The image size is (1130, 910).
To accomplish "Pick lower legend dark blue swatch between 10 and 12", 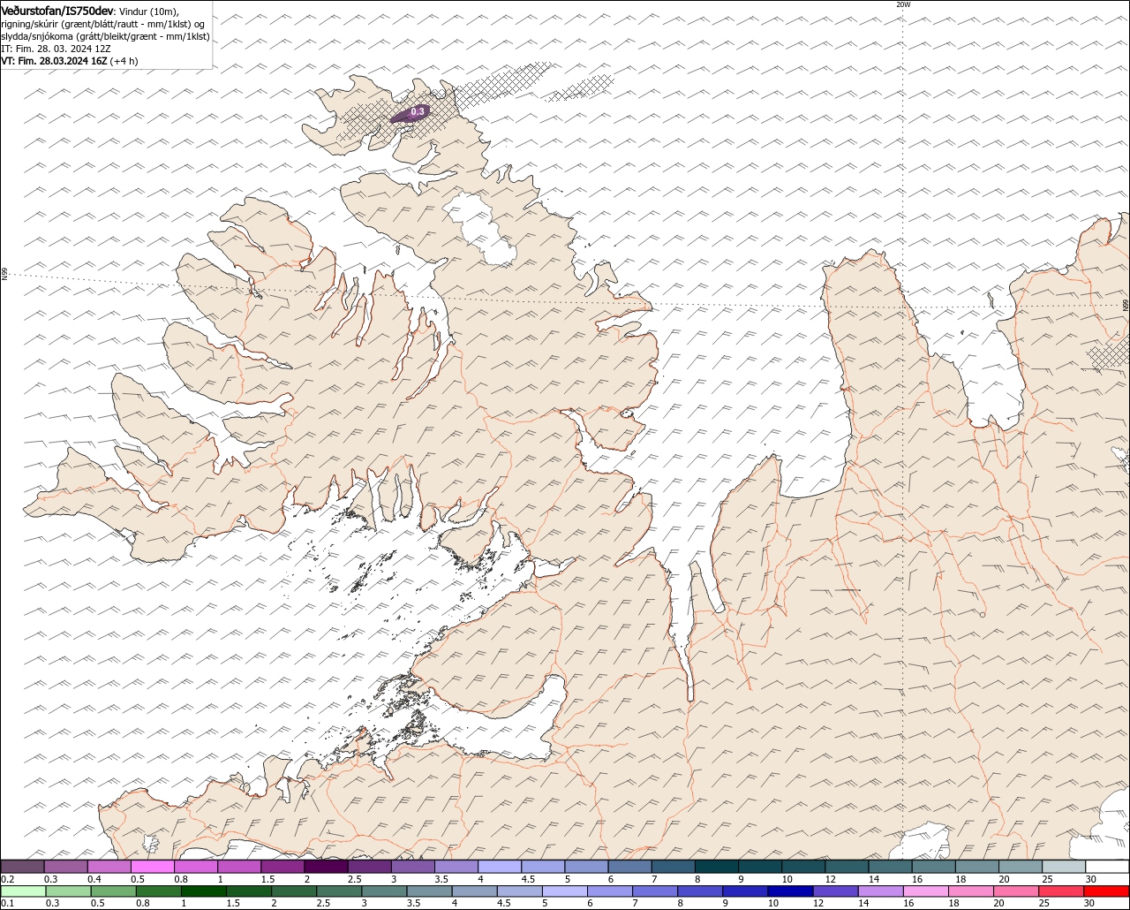I will 790,891.
